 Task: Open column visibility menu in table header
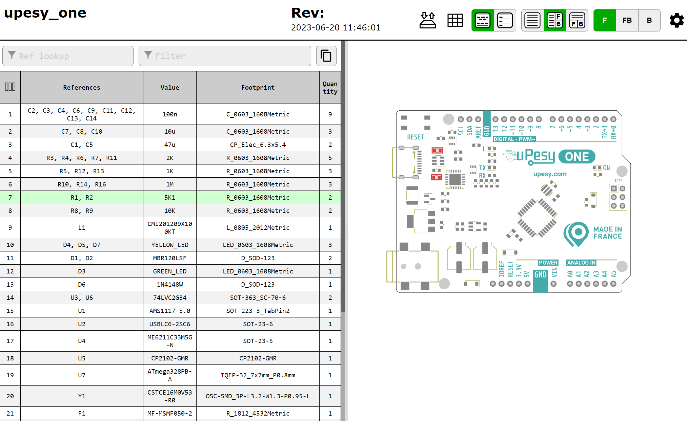tap(10, 87)
